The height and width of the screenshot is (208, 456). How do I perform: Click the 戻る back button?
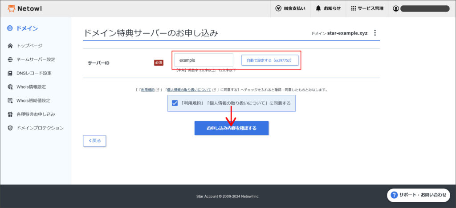[94, 141]
